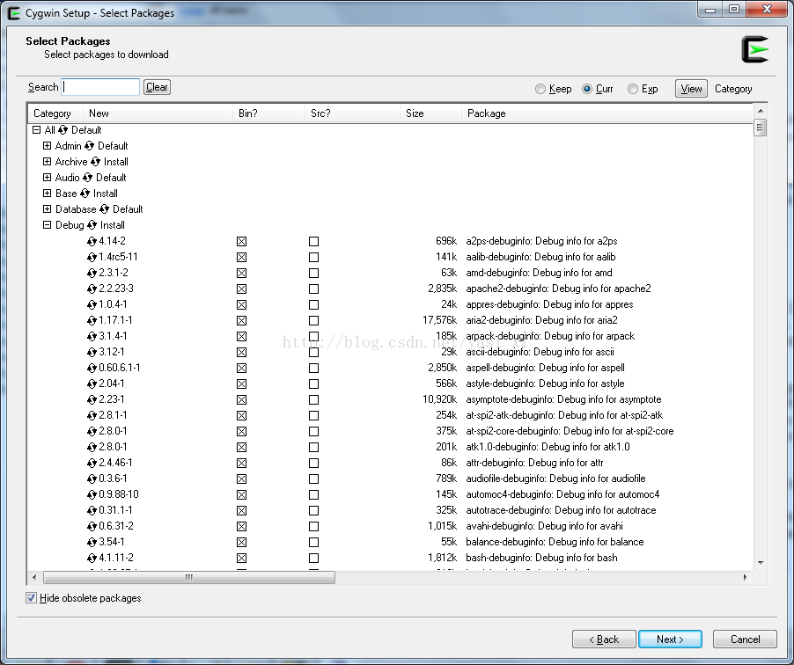Cycle version of astyle-debuginfo 2.04-1
The width and height of the screenshot is (794, 665).
[x=92, y=384]
